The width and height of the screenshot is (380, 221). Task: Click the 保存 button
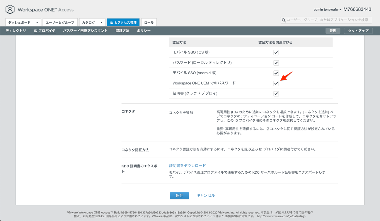pos(179,195)
